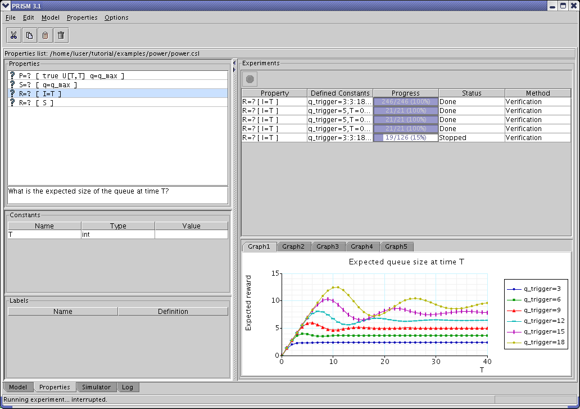The image size is (580, 409).
Task: Select property R=? [ S ]
Action: pos(117,102)
